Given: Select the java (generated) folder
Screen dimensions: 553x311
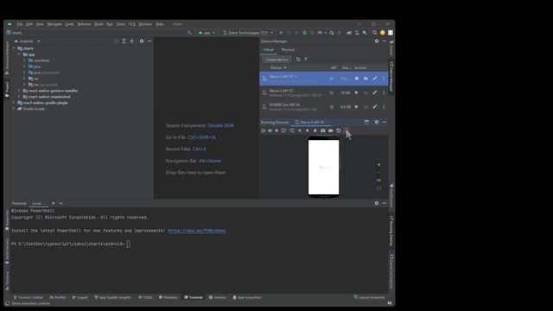Looking at the screenshot, I should (44, 73).
